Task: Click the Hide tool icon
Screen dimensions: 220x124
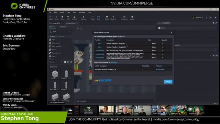Action: coord(68,18)
